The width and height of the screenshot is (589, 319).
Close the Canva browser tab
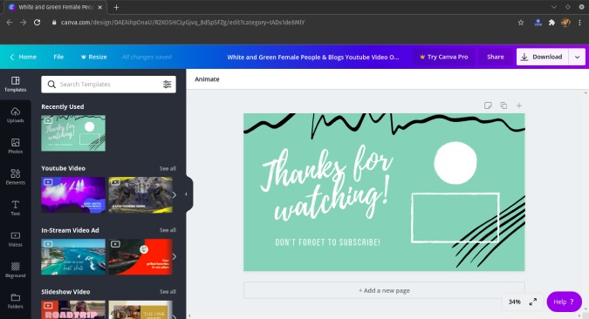[100, 7]
